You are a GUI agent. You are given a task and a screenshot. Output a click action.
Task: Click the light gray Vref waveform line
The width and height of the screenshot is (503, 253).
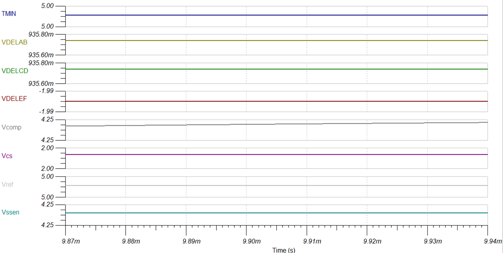tap(276, 185)
